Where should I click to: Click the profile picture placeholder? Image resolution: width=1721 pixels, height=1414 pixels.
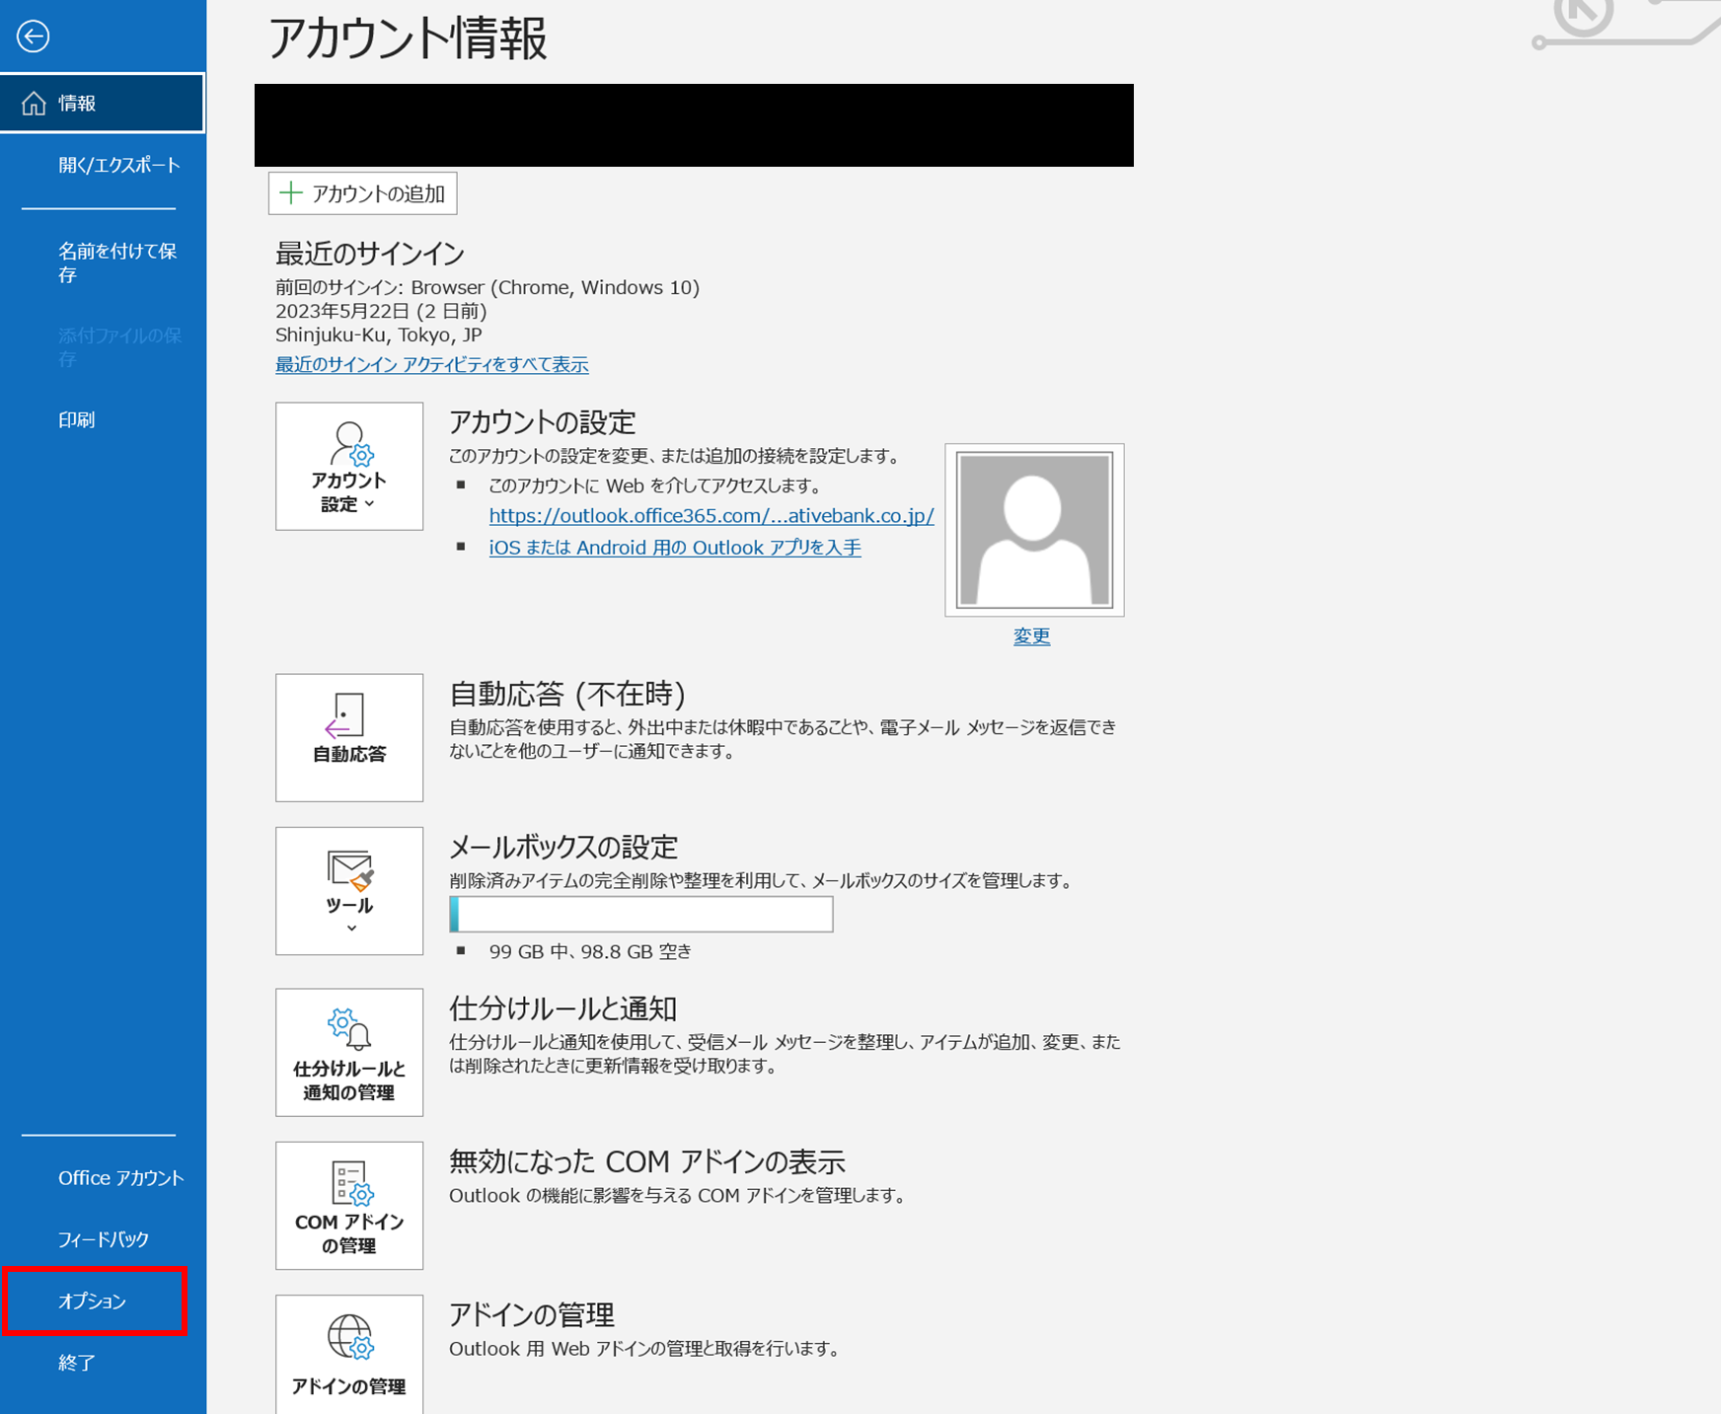coord(1034,530)
